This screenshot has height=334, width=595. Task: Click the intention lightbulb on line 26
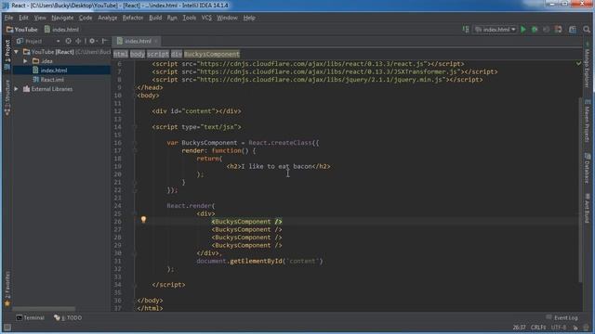point(143,220)
